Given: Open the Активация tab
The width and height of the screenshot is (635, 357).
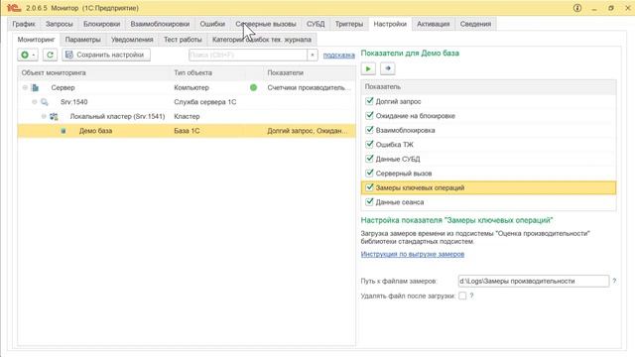Looking at the screenshot, I should pos(434,24).
